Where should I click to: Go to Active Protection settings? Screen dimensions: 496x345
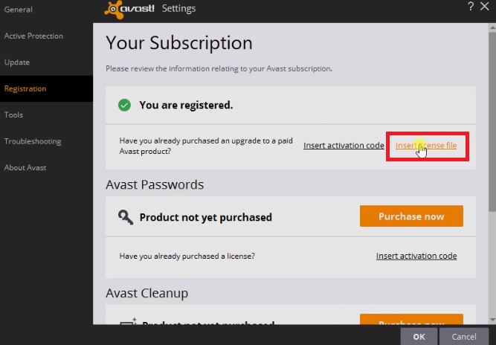33,36
